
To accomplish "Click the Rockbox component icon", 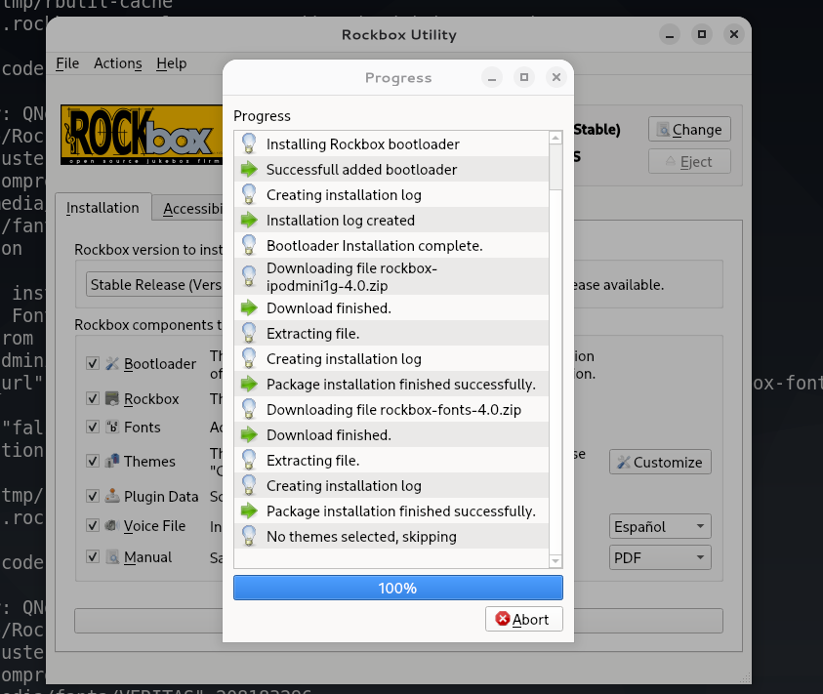I will (112, 398).
